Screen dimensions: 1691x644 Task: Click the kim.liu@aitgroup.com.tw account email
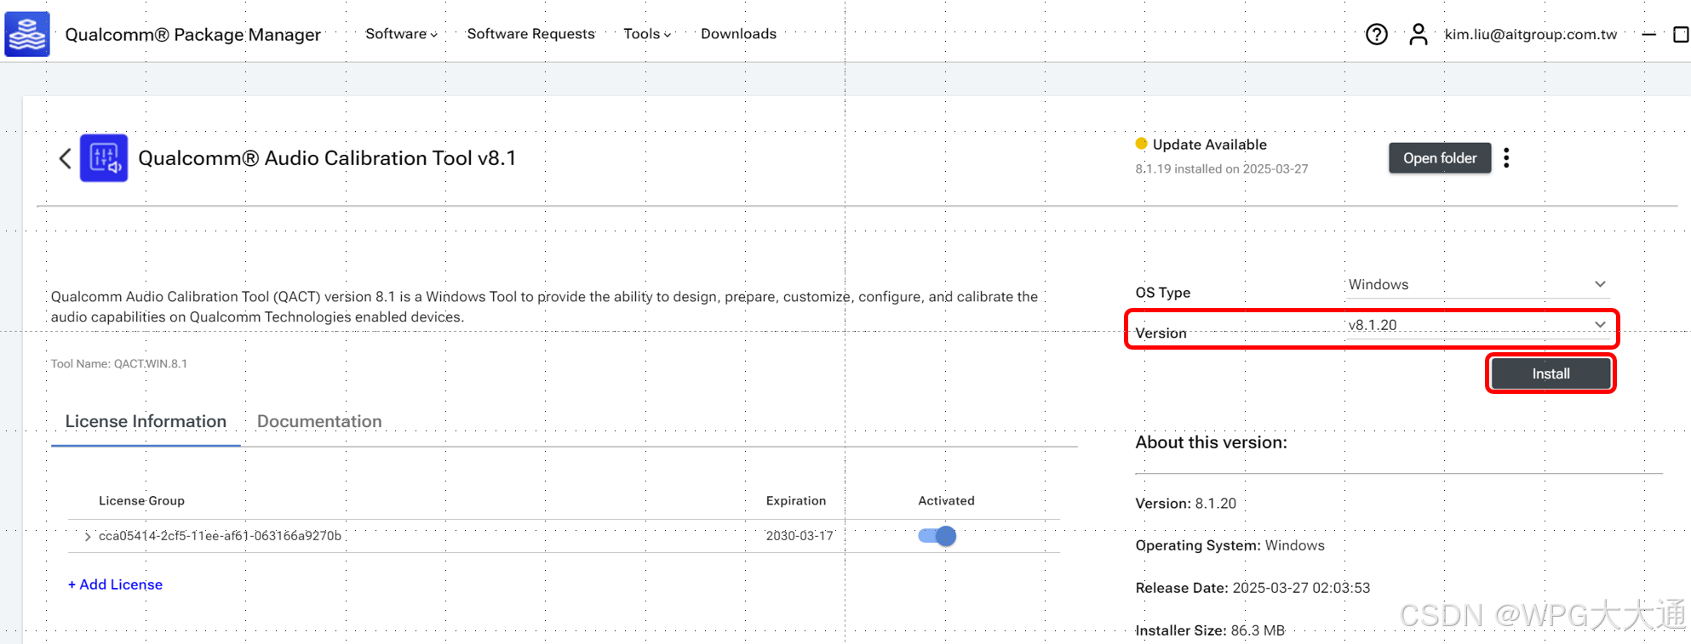tap(1530, 34)
